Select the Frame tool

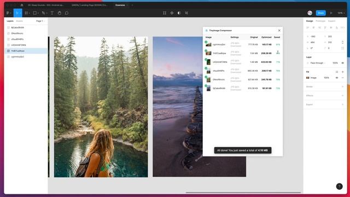[x=26, y=13]
